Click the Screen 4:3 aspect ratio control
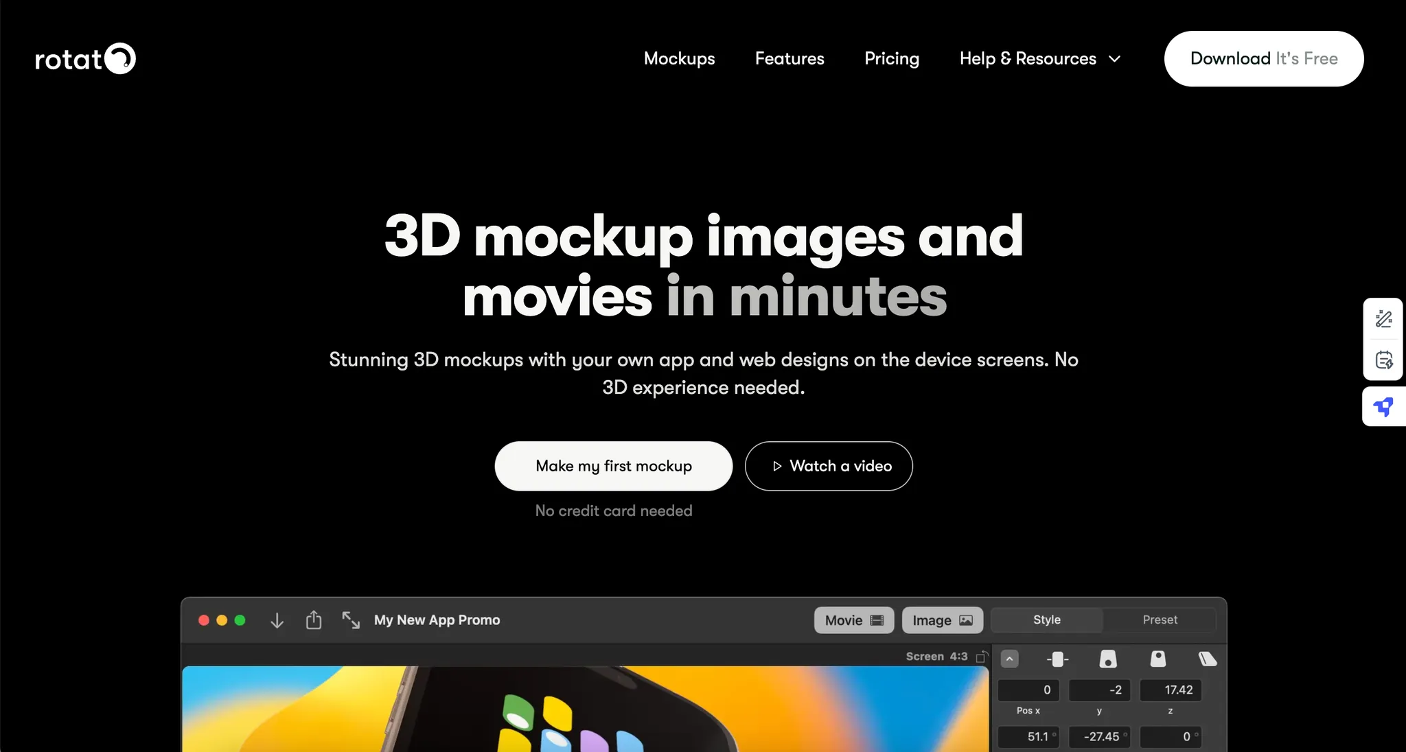The height and width of the screenshot is (752, 1406). coord(947,657)
